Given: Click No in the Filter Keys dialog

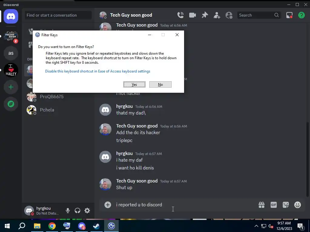Looking at the screenshot, I should (x=160, y=85).
